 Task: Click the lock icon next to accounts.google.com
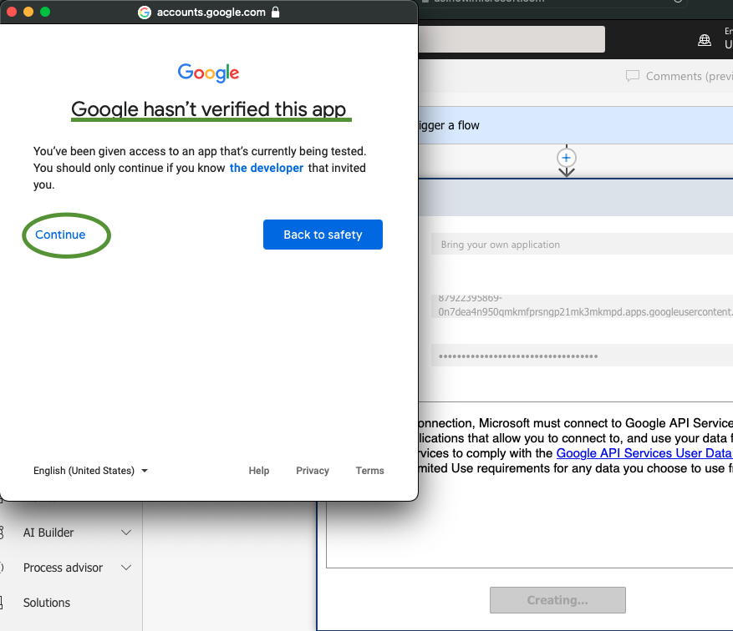point(277,12)
